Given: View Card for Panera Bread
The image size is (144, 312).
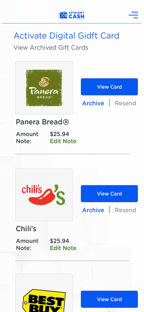Looking at the screenshot, I should pos(109,87).
